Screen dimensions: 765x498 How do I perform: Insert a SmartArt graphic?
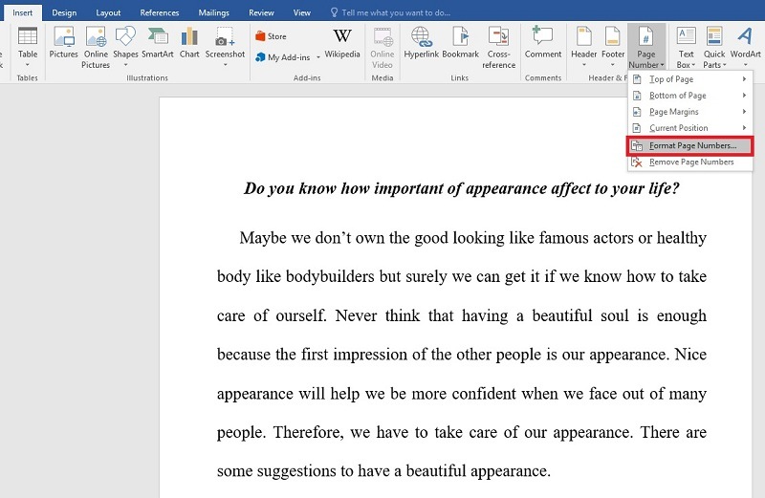[157, 43]
